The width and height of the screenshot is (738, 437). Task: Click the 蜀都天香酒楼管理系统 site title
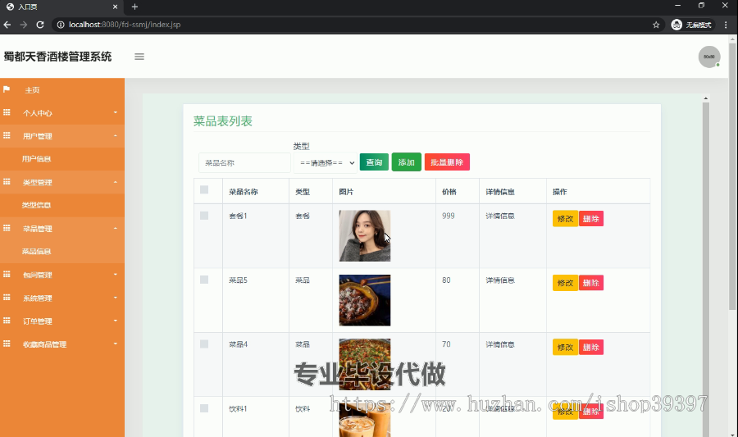pyautogui.click(x=58, y=57)
